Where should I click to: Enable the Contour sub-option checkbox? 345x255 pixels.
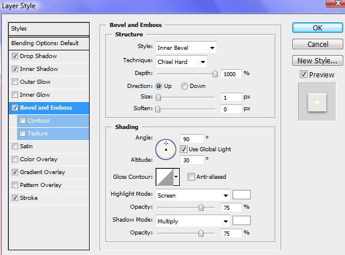tap(22, 120)
